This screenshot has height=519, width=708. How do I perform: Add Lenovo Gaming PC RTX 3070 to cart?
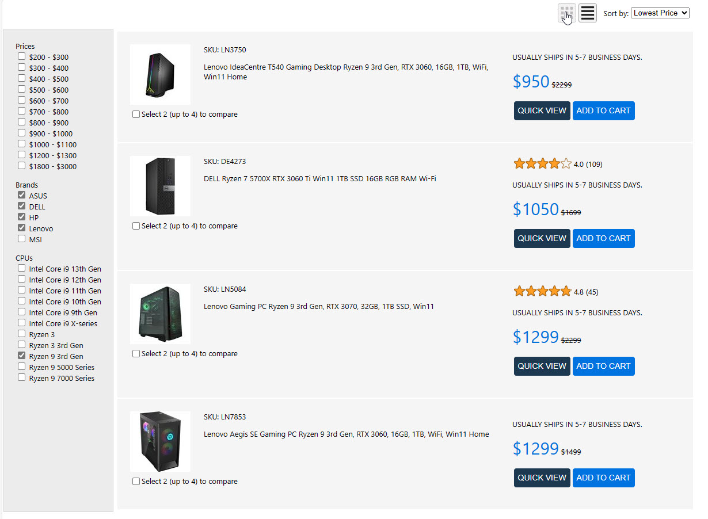(x=603, y=366)
